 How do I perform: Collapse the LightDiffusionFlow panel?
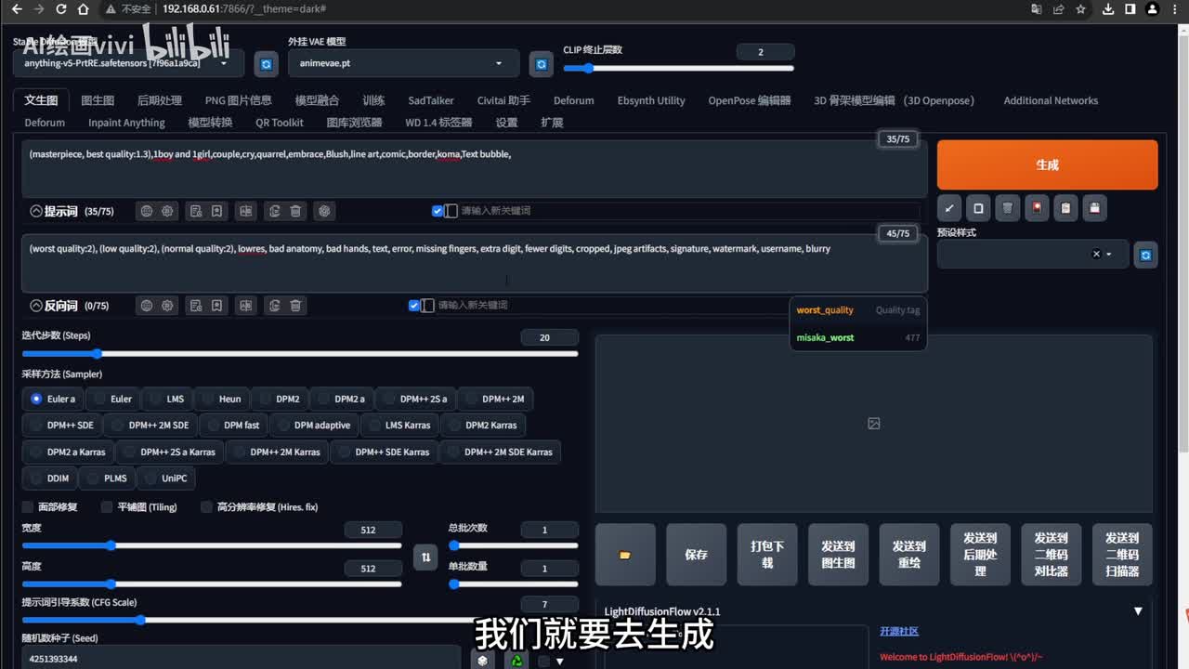tap(1138, 611)
